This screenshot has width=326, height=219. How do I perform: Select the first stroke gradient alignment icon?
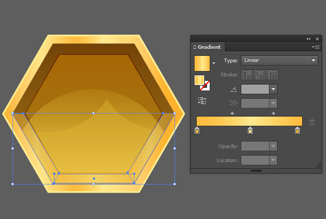click(x=247, y=75)
